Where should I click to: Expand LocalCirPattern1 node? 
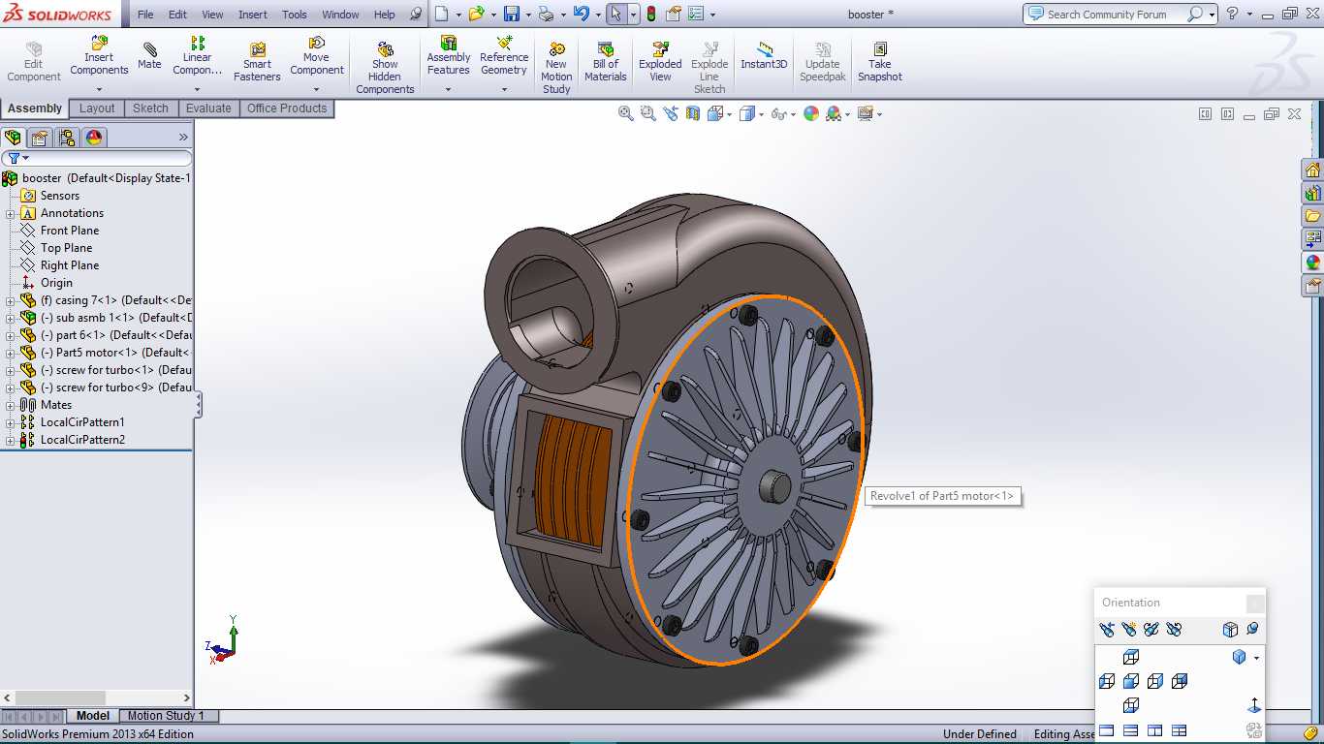coord(11,422)
